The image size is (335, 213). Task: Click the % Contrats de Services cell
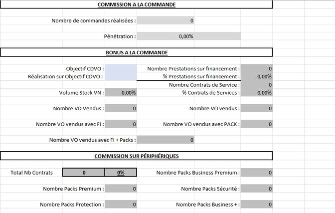256,93
